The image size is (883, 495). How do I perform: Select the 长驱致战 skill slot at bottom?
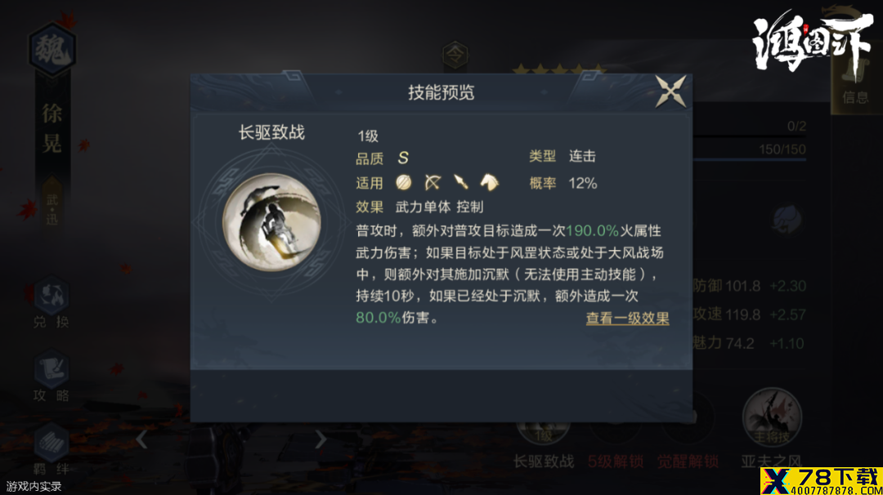coord(543,444)
